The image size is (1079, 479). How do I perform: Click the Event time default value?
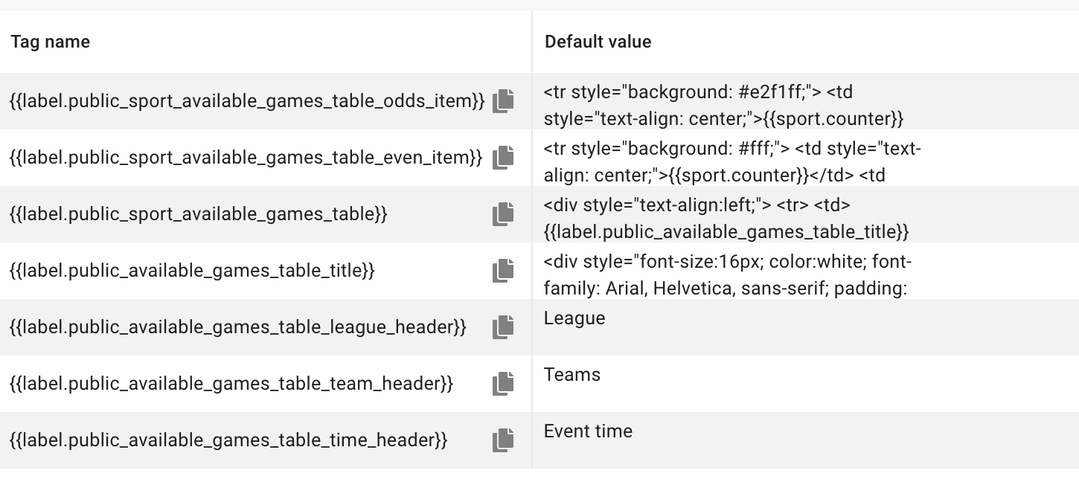[x=588, y=431]
